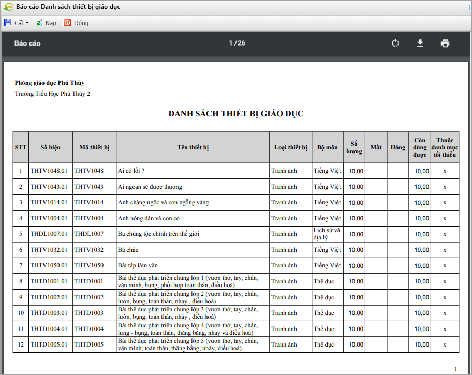
Task: Click Ba chủng tộc chính trên thế giới
Action: coord(159,234)
